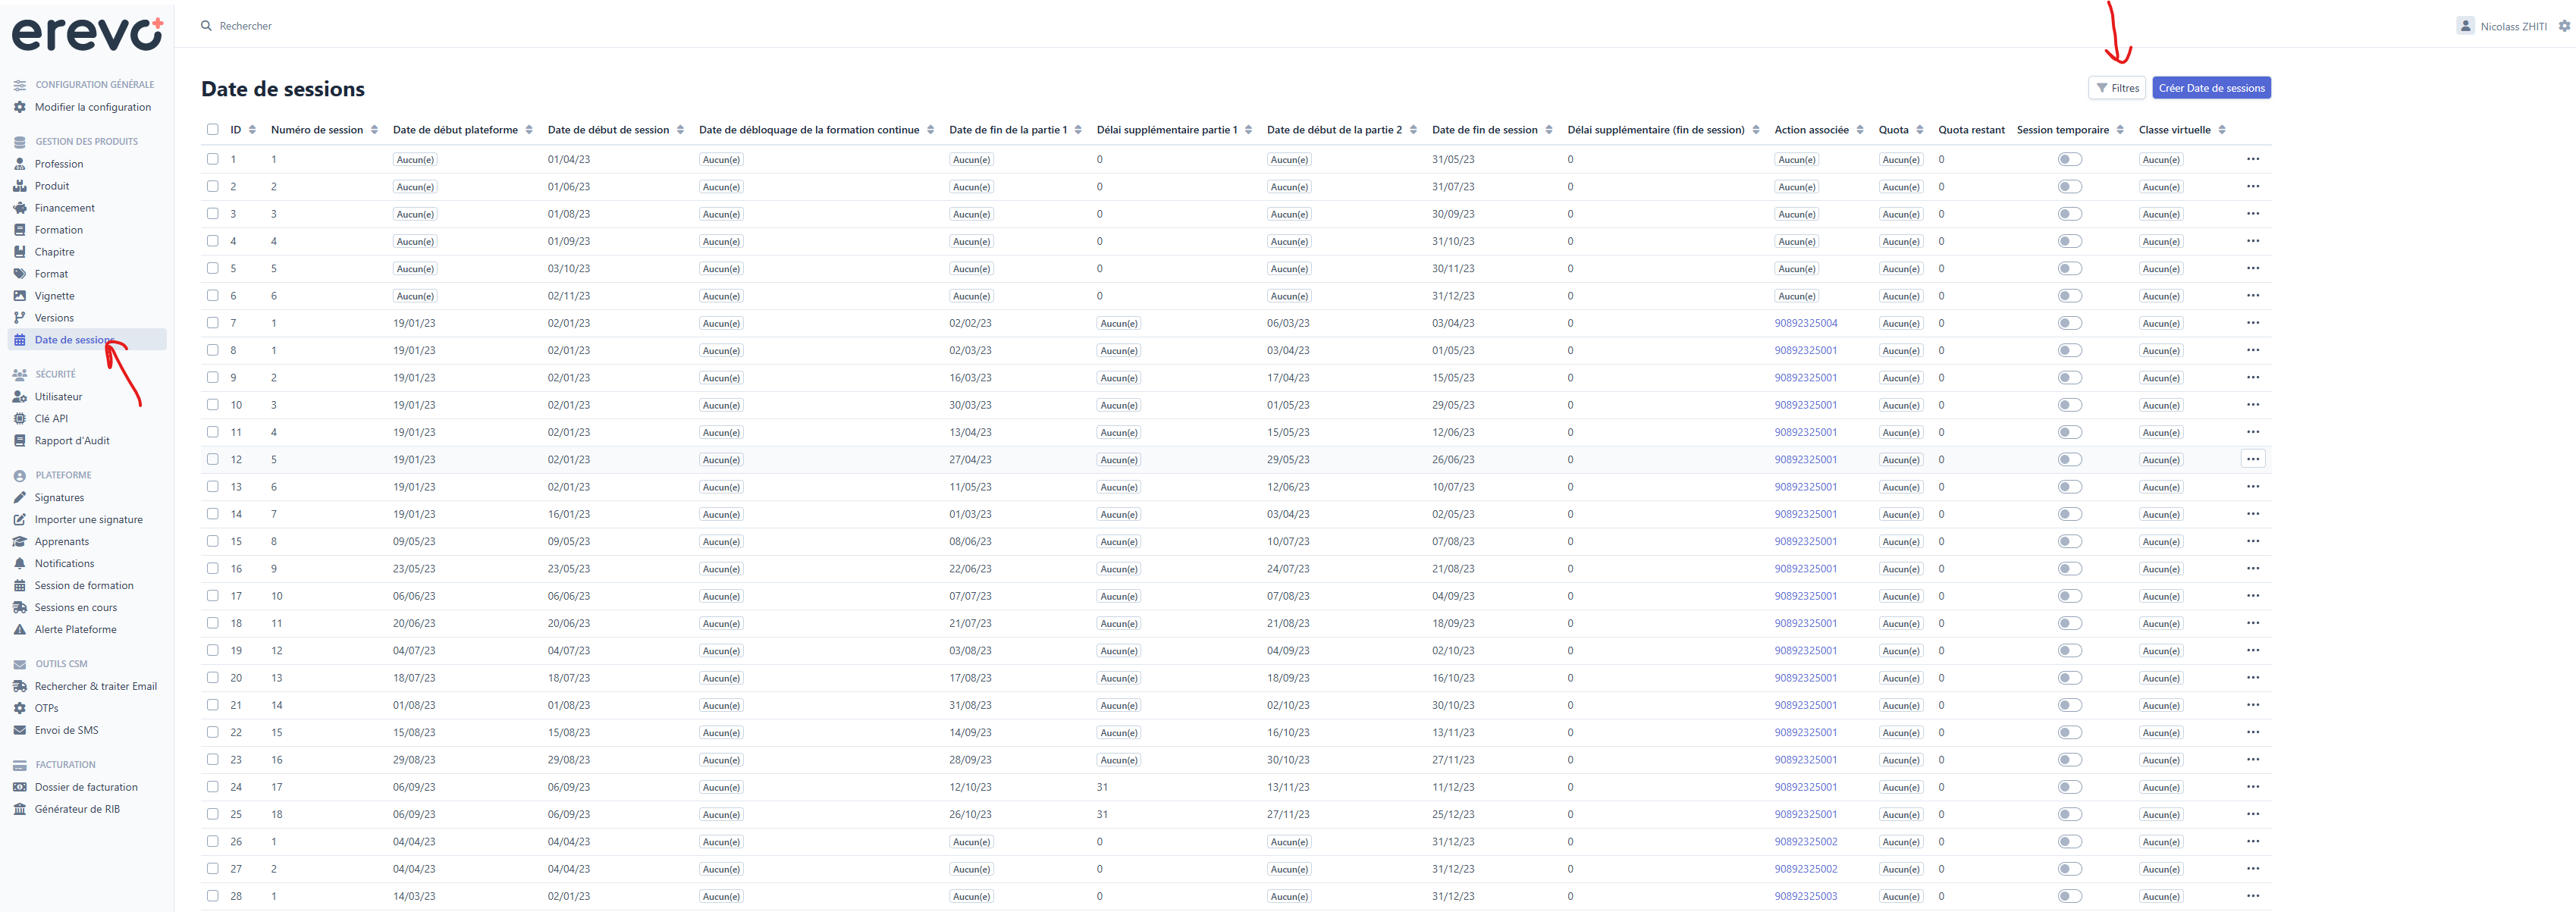Click the Nicolass ZHITI user name
This screenshot has width=2576, height=912.
(2513, 27)
